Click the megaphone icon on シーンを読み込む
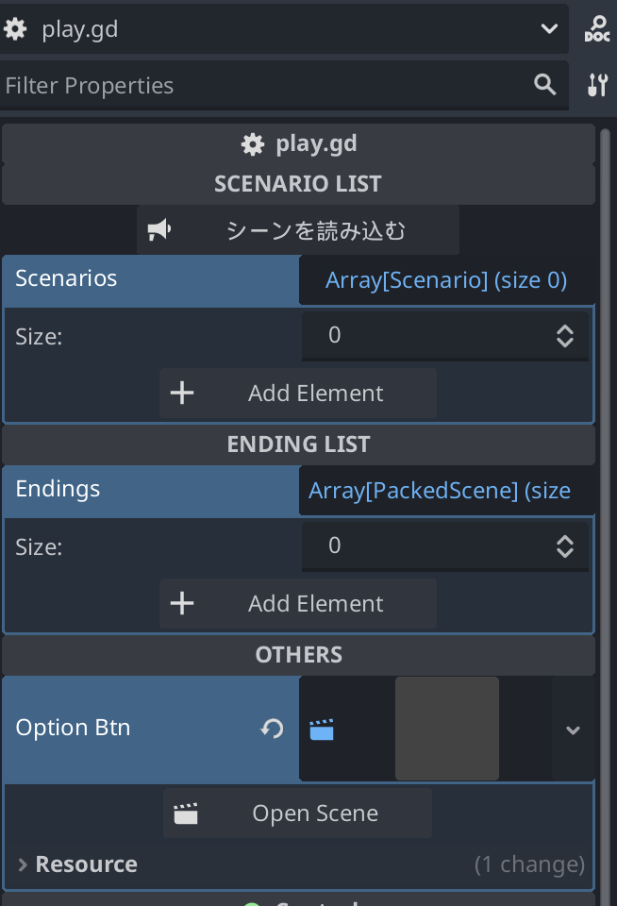This screenshot has width=617, height=906. 159,230
